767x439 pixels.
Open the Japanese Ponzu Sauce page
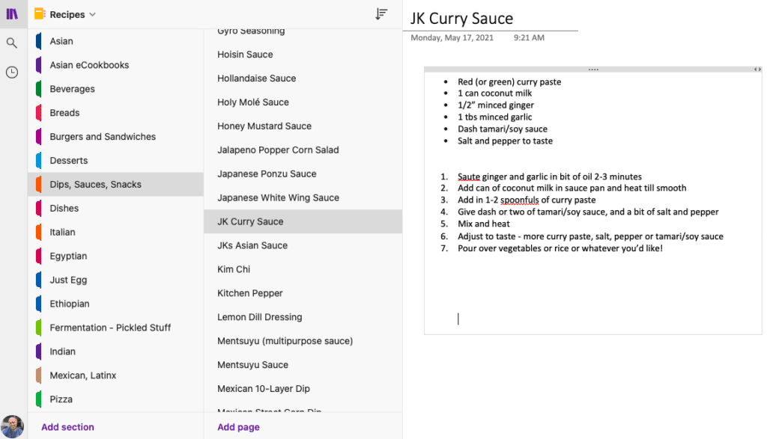pyautogui.click(x=267, y=174)
